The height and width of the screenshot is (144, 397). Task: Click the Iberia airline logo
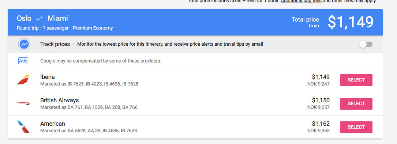[x=23, y=80]
